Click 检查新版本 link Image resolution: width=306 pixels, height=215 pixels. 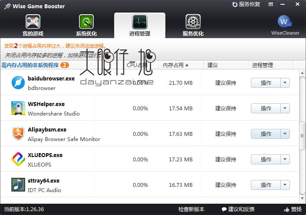[191, 209]
